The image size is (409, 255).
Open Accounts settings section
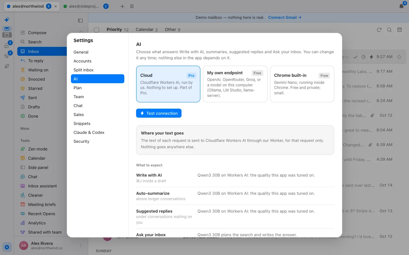pyautogui.click(x=97, y=61)
